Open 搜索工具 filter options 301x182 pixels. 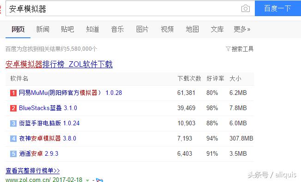pyautogui.click(x=240, y=49)
